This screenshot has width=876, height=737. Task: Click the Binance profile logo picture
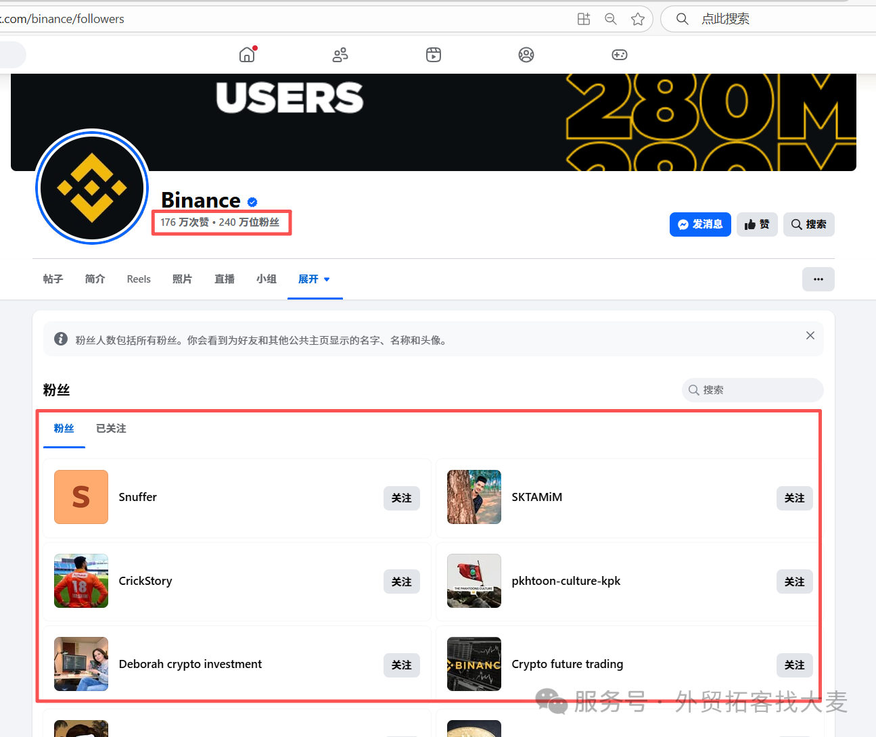92,187
